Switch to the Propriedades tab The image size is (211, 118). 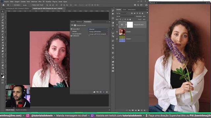click(87, 22)
